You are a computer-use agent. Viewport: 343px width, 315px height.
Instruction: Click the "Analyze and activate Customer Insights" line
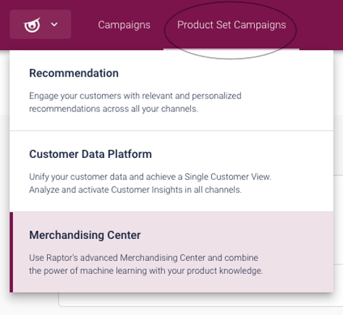135,190
